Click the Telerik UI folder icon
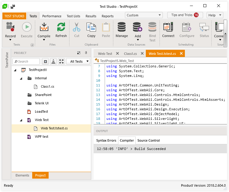This screenshot has height=192, width=229. (30, 103)
